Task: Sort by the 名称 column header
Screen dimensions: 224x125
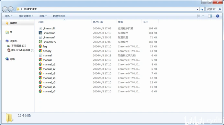Action: tap(41, 22)
